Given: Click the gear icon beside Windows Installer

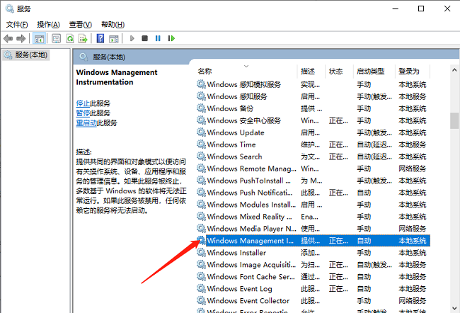Looking at the screenshot, I should pyautogui.click(x=201, y=253).
